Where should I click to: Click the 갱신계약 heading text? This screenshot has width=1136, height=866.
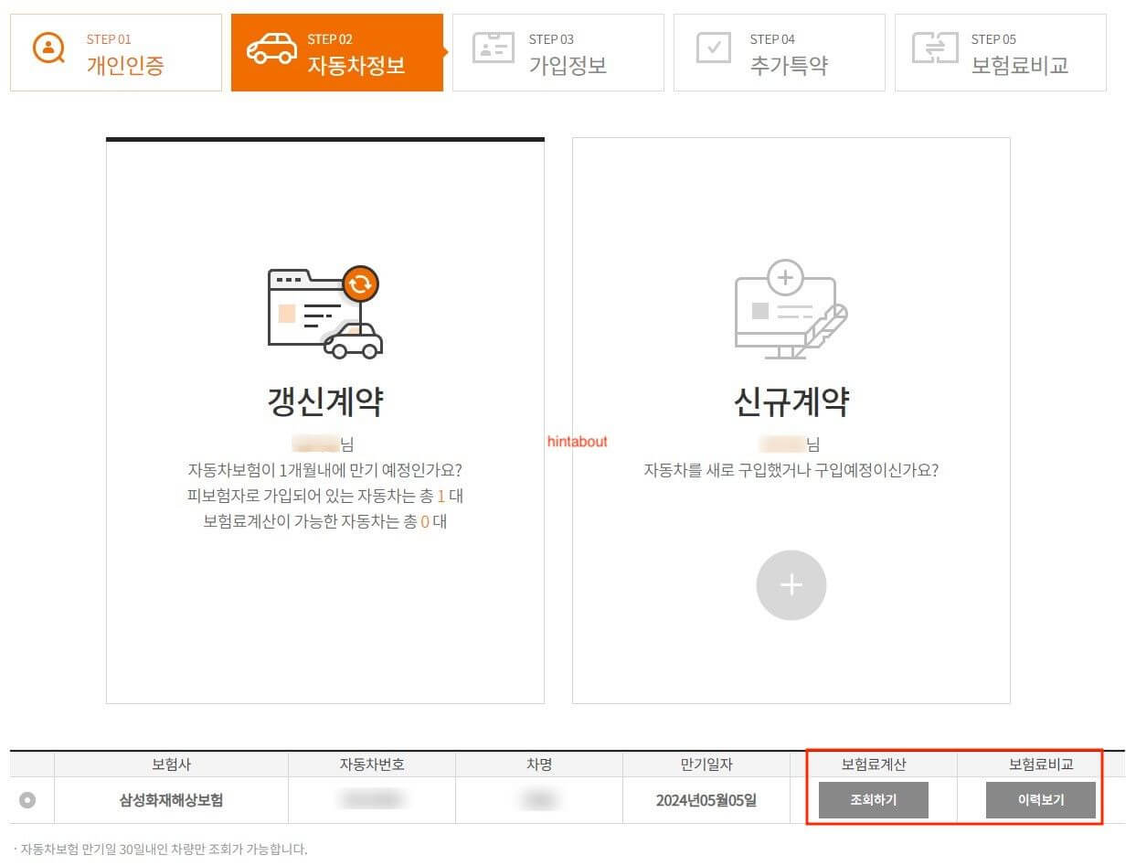(324, 401)
